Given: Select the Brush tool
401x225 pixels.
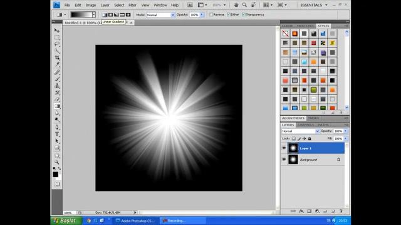Looking at the screenshot, I should tap(57, 79).
